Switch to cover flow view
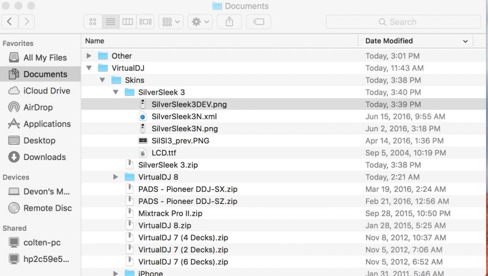 145,22
